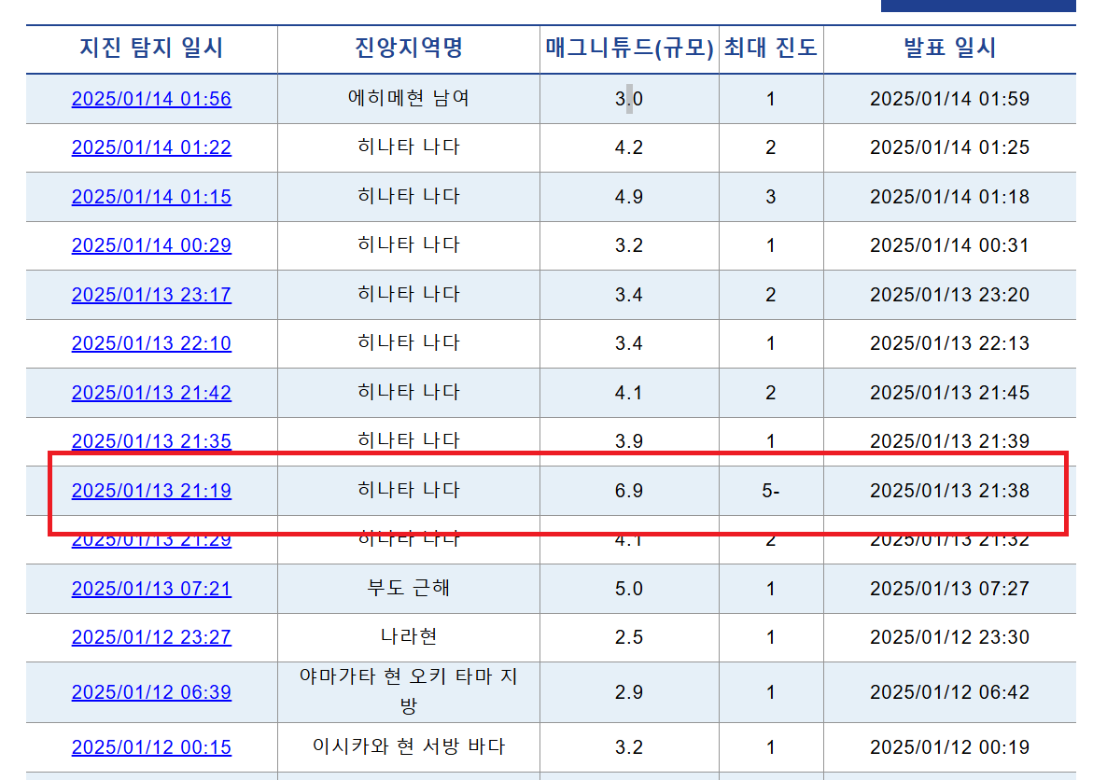Select the 나라현 epicenter cell

point(409,636)
